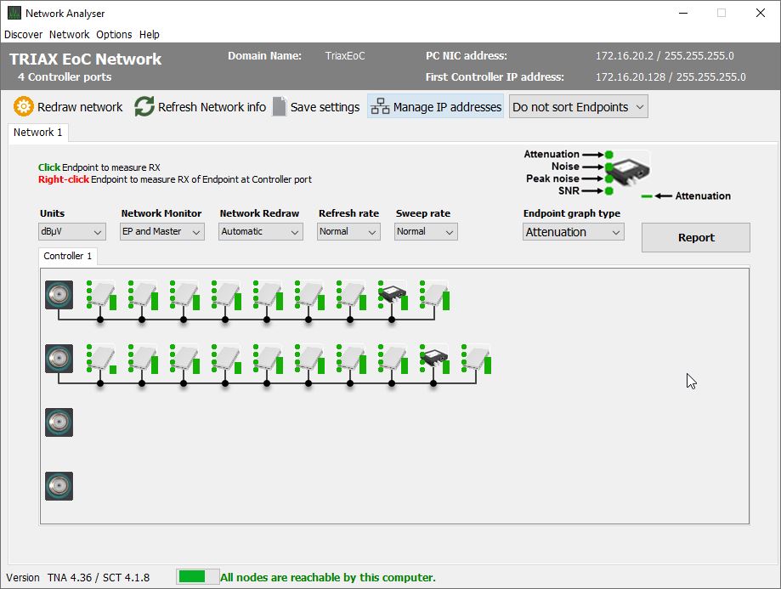This screenshot has height=589, width=781.
Task: Click first endpoint on second port row
Action: pyautogui.click(x=102, y=359)
